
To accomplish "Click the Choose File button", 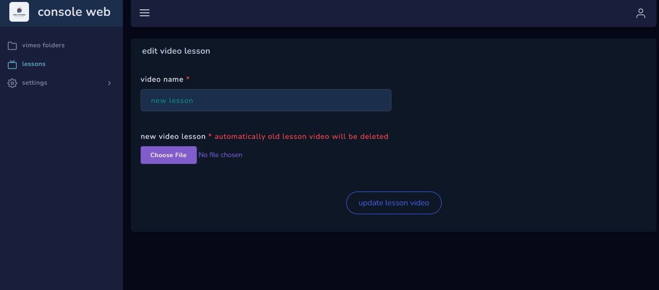I will pos(169,155).
